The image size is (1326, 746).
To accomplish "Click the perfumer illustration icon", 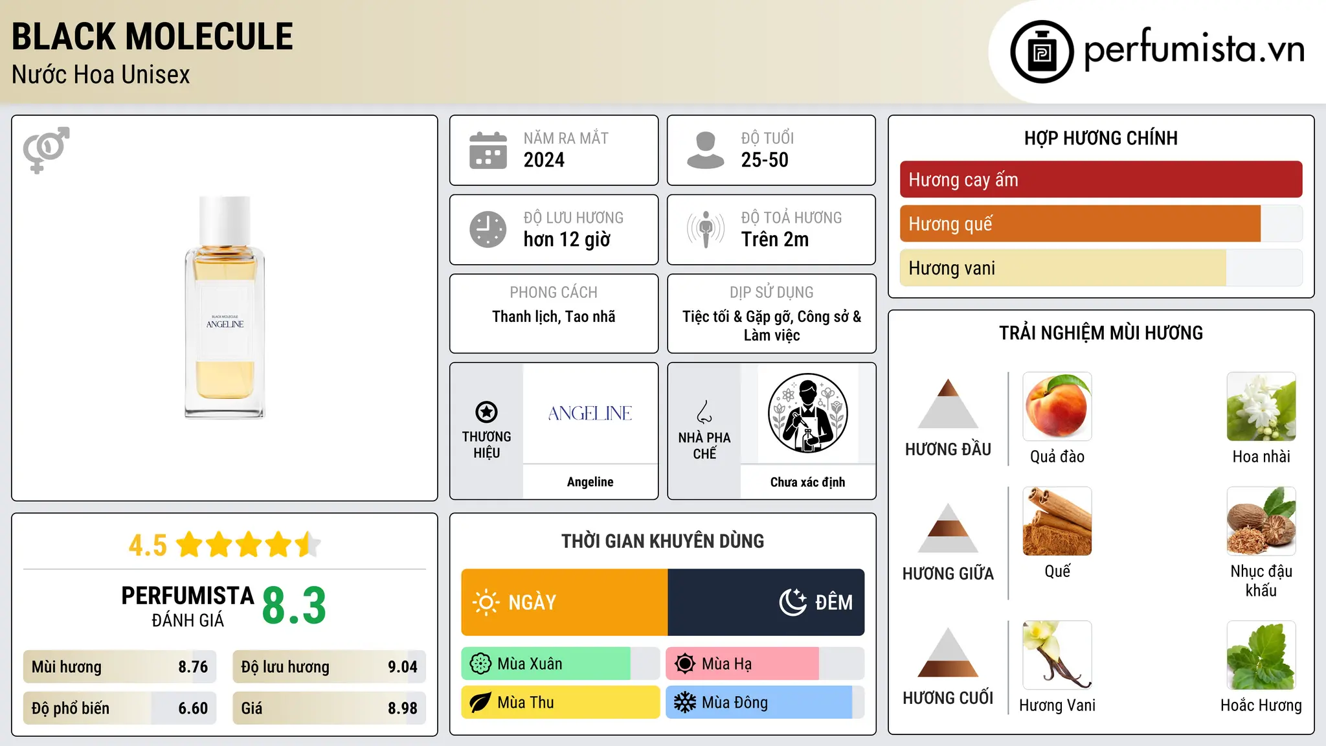I will click(x=807, y=413).
